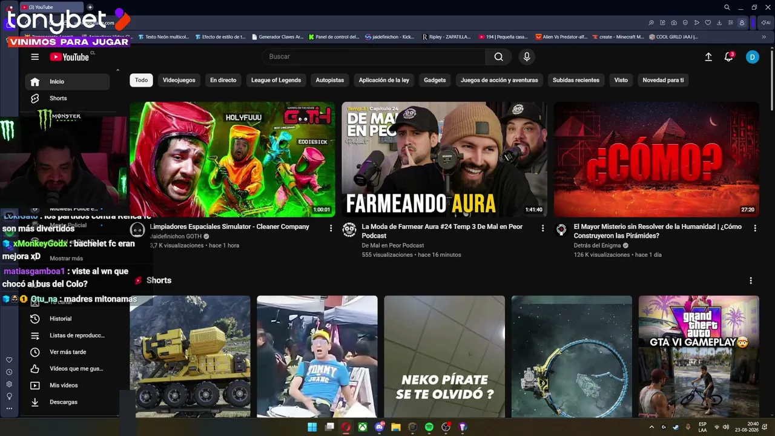Open options for El Mayor Misterio video
Viewport: 775px width, 436px height.
pos(754,228)
